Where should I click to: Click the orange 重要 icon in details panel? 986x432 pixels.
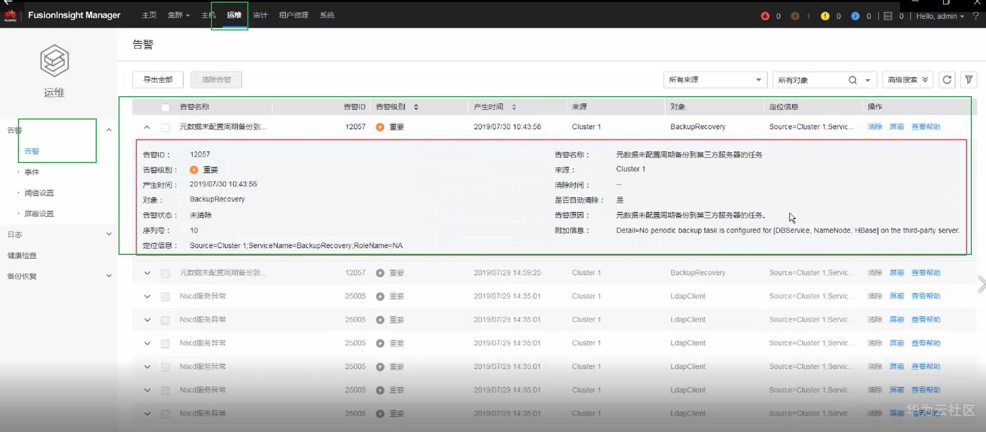point(194,170)
